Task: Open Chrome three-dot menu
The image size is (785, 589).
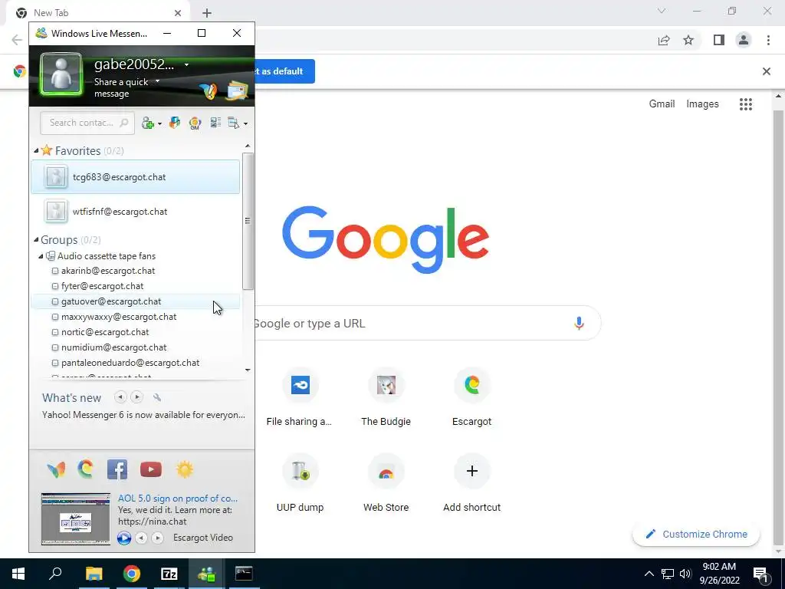Action: (768, 40)
